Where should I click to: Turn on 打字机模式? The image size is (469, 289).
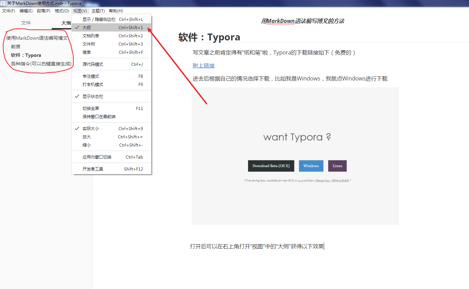111,84
